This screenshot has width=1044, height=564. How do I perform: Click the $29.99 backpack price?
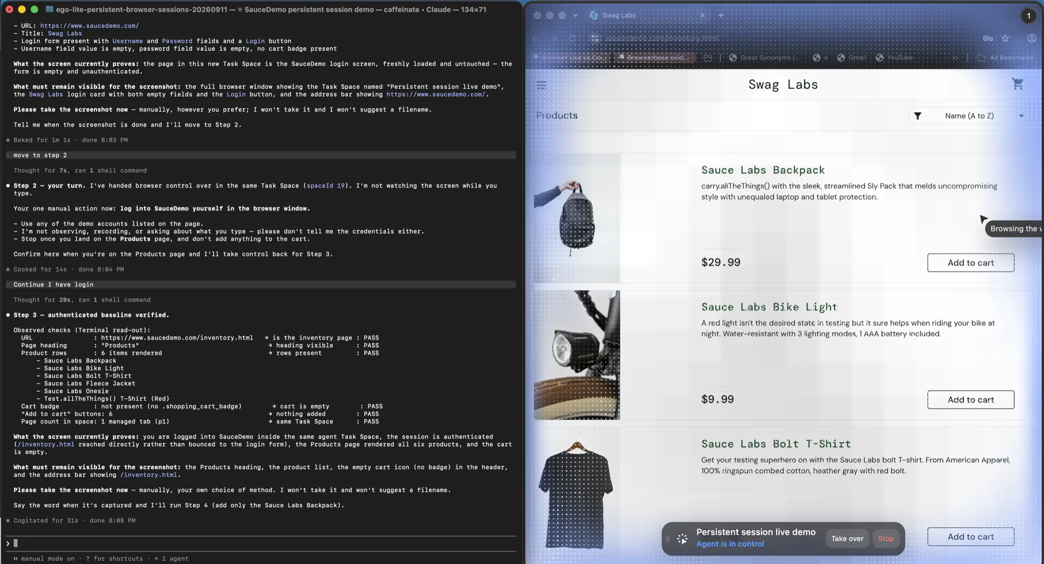(720, 262)
